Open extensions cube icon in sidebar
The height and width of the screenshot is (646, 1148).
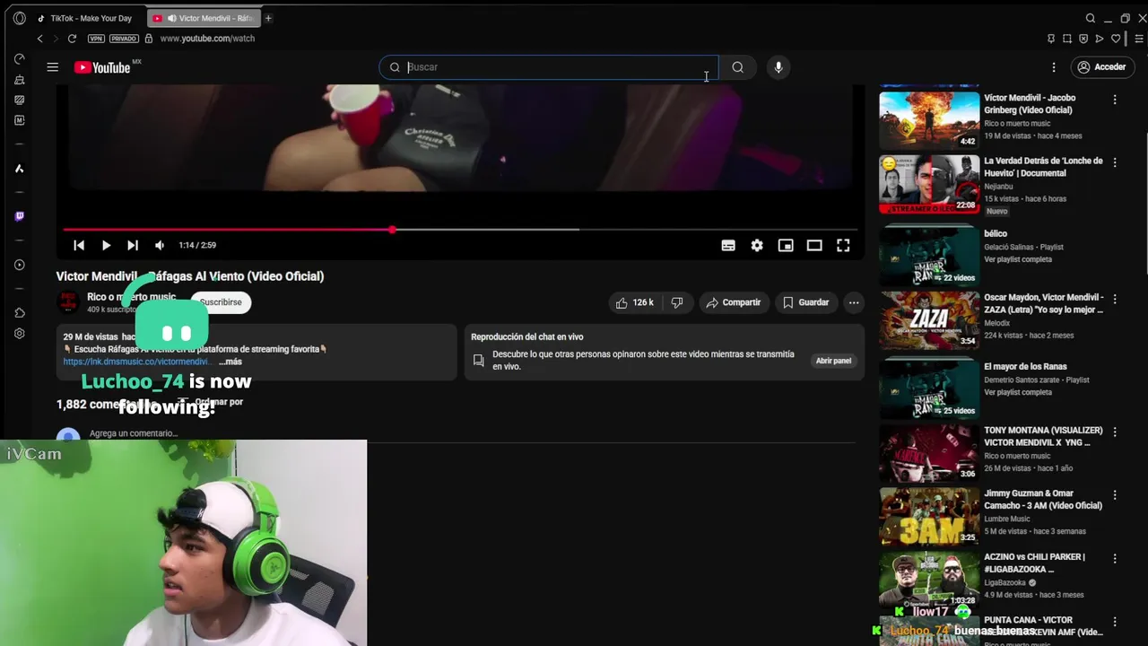[x=19, y=312]
